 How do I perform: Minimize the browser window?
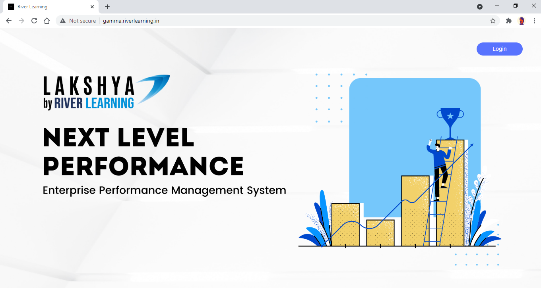tap(497, 6)
